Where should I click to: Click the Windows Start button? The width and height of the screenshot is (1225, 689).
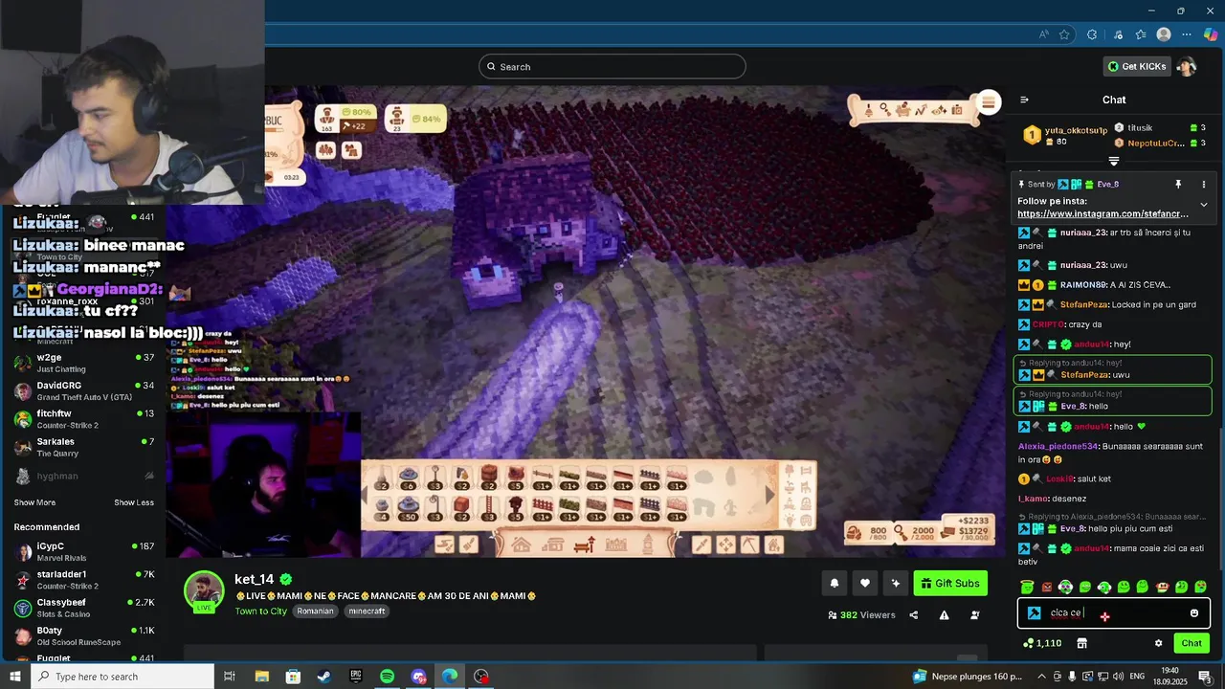[15, 677]
